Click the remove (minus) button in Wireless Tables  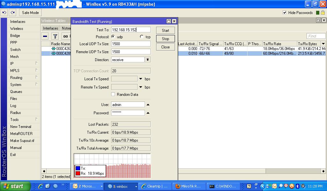click(45, 36)
